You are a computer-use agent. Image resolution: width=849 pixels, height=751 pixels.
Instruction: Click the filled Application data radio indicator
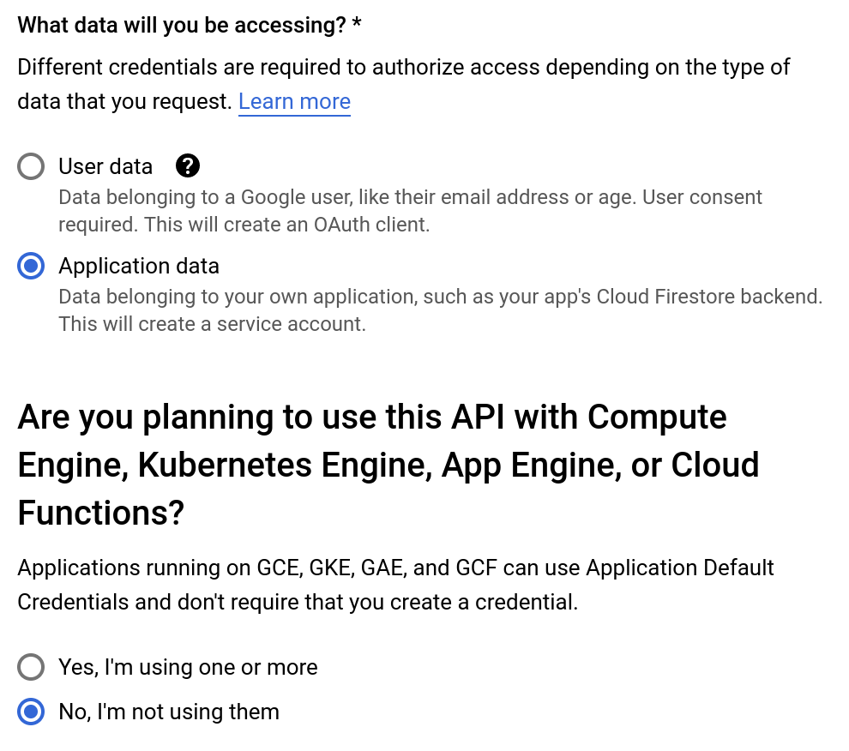tap(31, 266)
